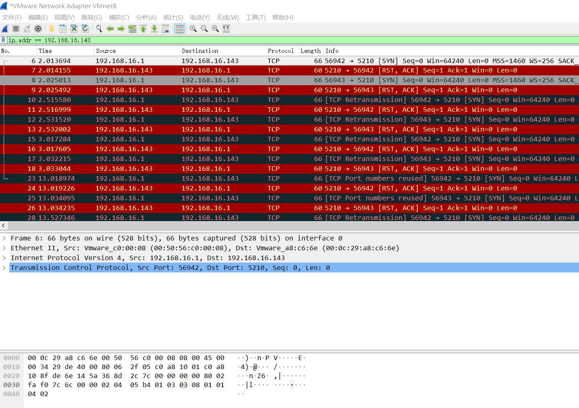Open the 捕获(C) menu
Image resolution: width=579 pixels, height=408 pixels.
pyautogui.click(x=119, y=18)
